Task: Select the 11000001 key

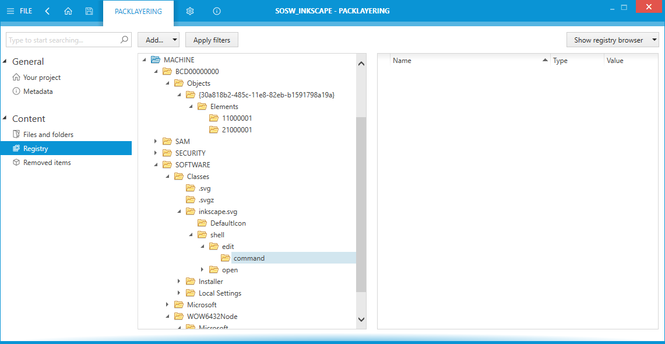Action: (237, 118)
